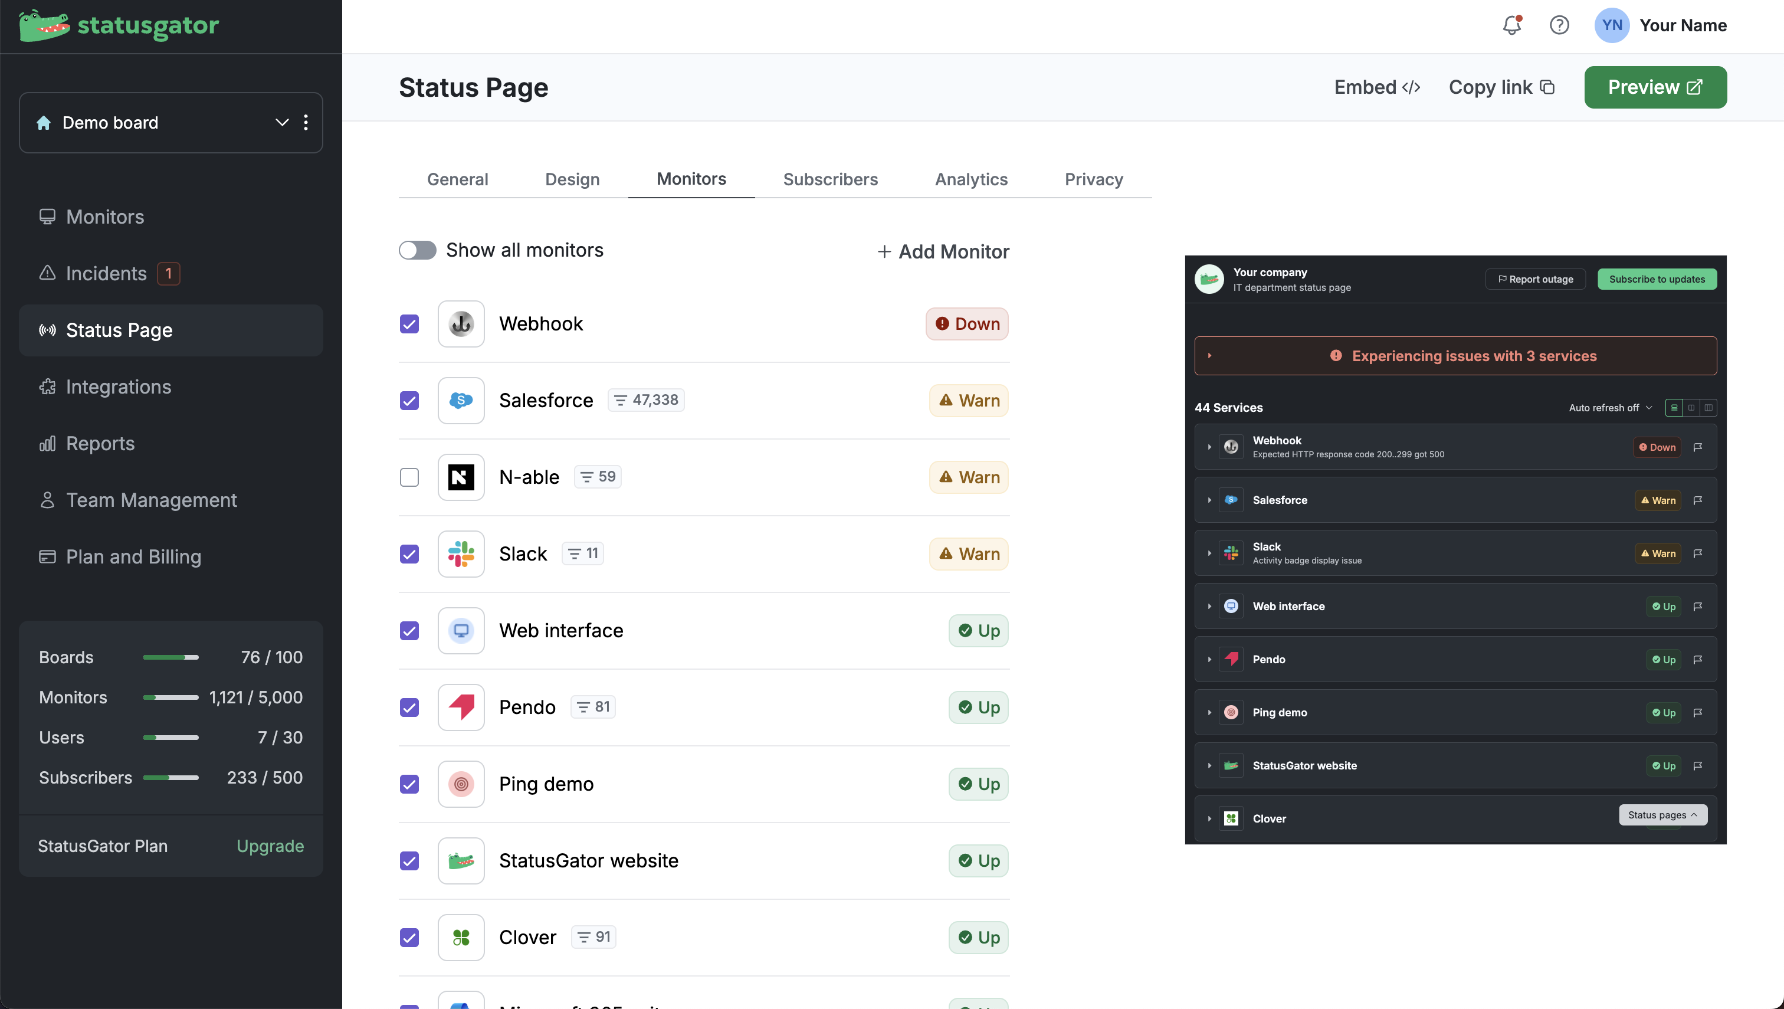Open the Subscribers tab
Screen dimensions: 1784x1009
(830, 179)
